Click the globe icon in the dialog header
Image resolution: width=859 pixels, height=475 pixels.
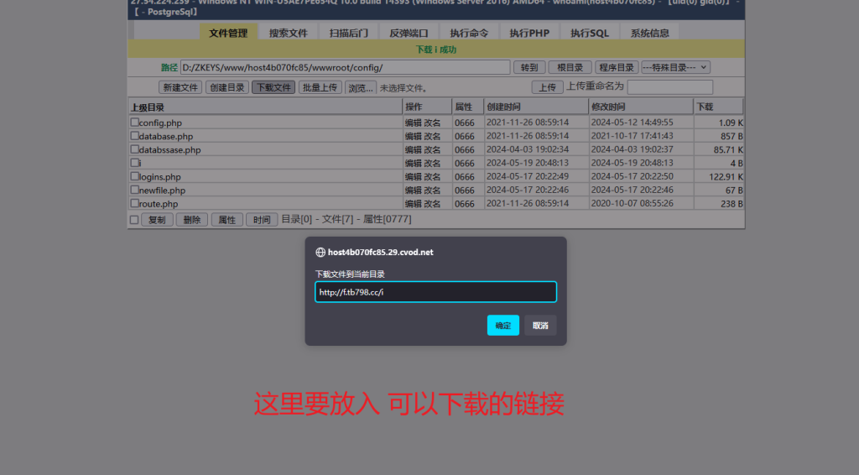320,252
